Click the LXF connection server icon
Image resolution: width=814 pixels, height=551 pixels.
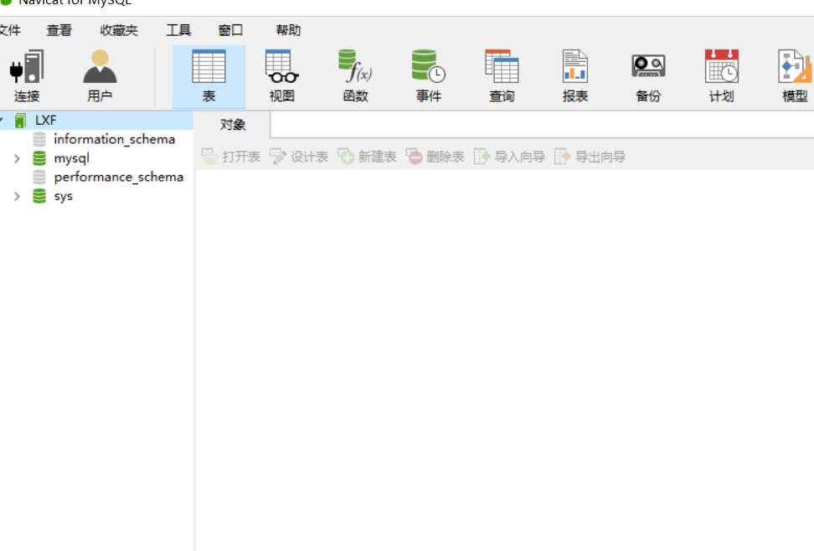click(x=20, y=121)
